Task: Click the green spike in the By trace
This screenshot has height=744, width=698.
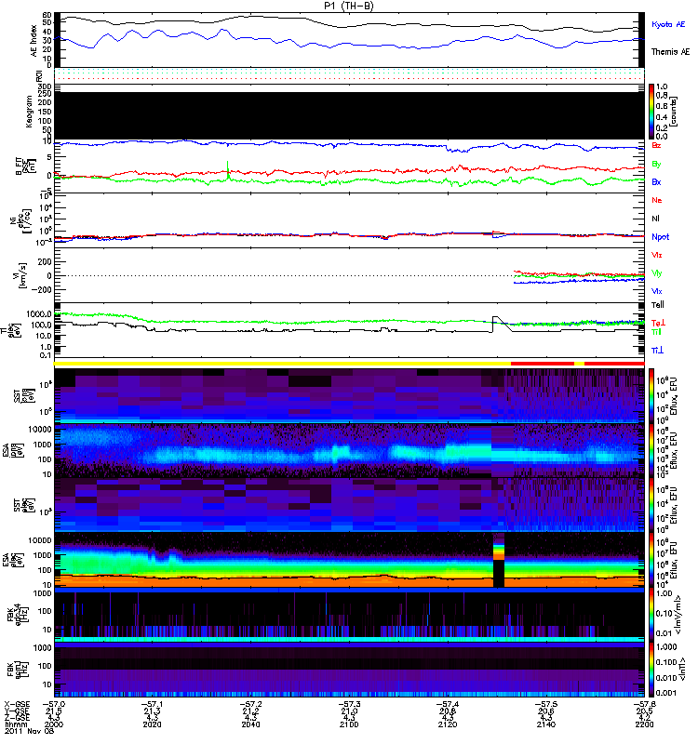Action: pyautogui.click(x=228, y=169)
